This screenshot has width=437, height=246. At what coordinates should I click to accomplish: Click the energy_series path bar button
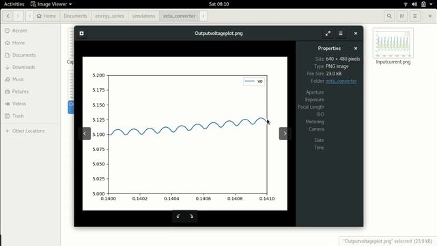109,16
